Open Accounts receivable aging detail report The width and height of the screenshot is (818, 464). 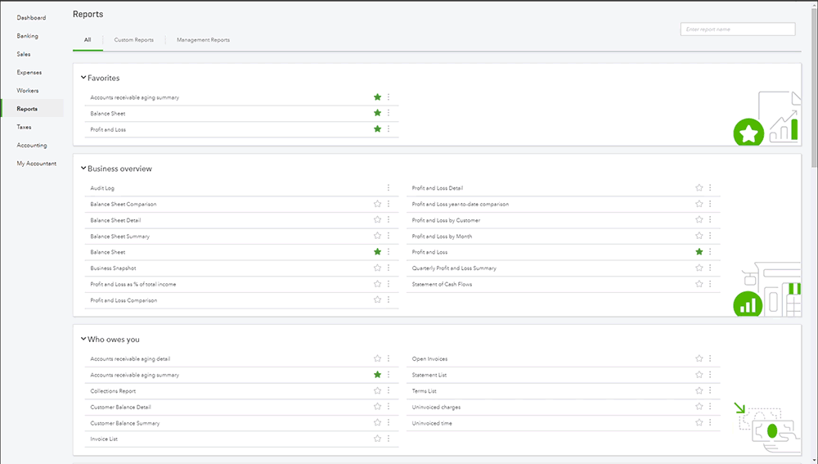pyautogui.click(x=130, y=358)
